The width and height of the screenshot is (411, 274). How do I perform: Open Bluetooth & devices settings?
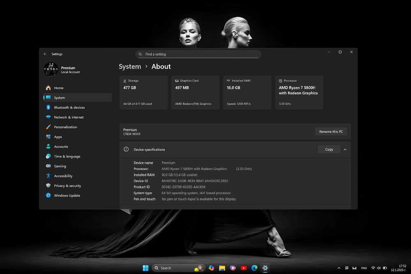[69, 108]
